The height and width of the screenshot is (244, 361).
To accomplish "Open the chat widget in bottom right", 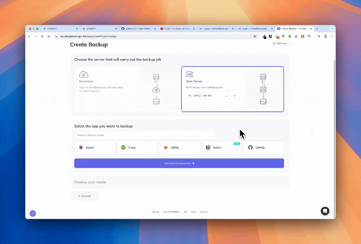I will [x=325, y=211].
